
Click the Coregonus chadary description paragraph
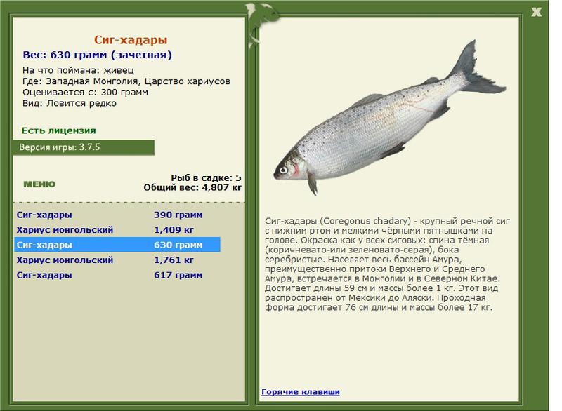click(387, 264)
